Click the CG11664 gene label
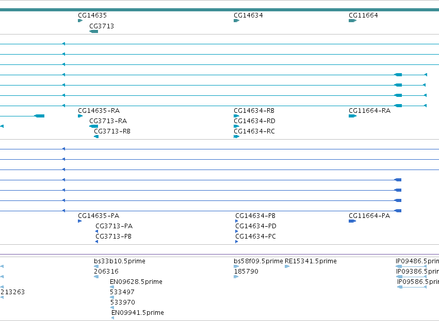 pos(363,15)
